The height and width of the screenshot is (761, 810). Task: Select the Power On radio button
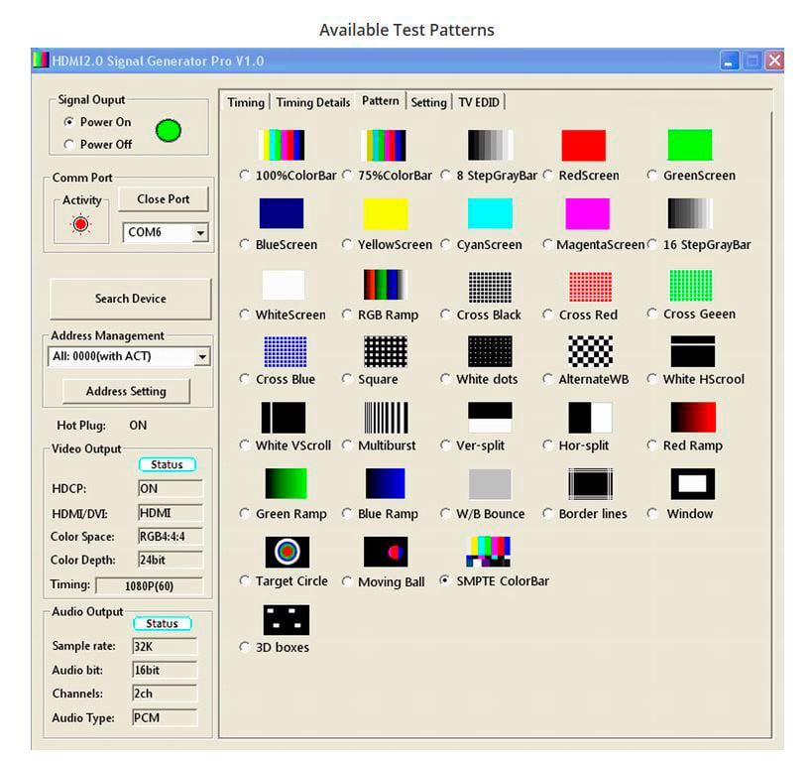(x=68, y=122)
